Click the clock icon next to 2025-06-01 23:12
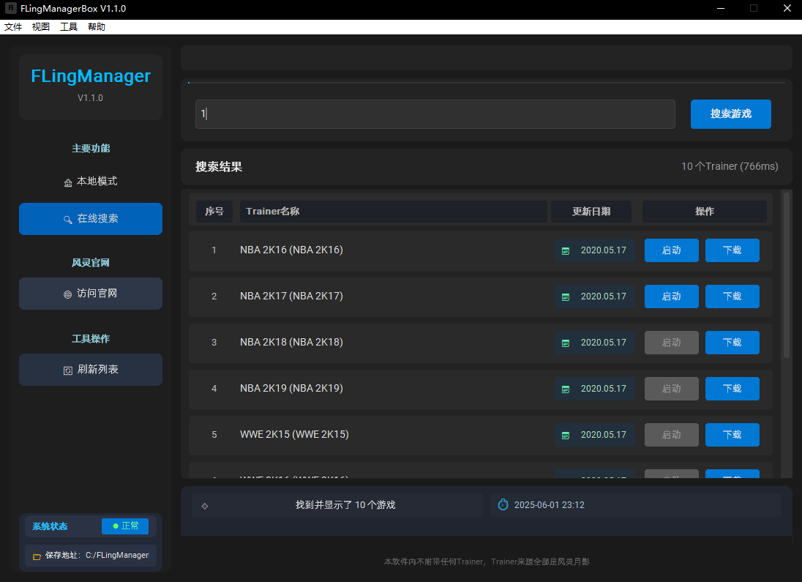The image size is (802, 582). pyautogui.click(x=503, y=504)
